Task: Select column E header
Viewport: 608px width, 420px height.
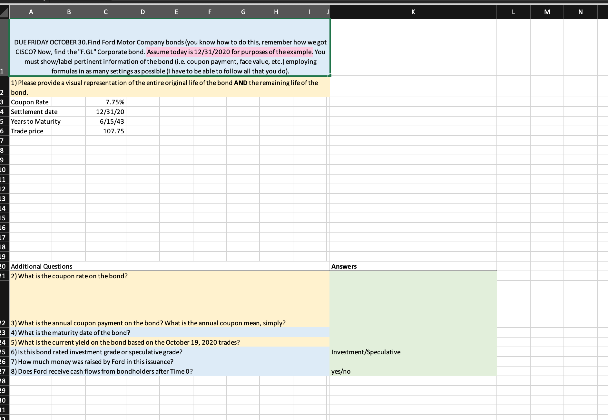Action: click(x=176, y=12)
